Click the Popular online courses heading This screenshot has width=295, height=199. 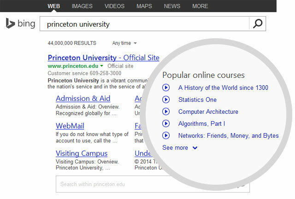pos(203,75)
